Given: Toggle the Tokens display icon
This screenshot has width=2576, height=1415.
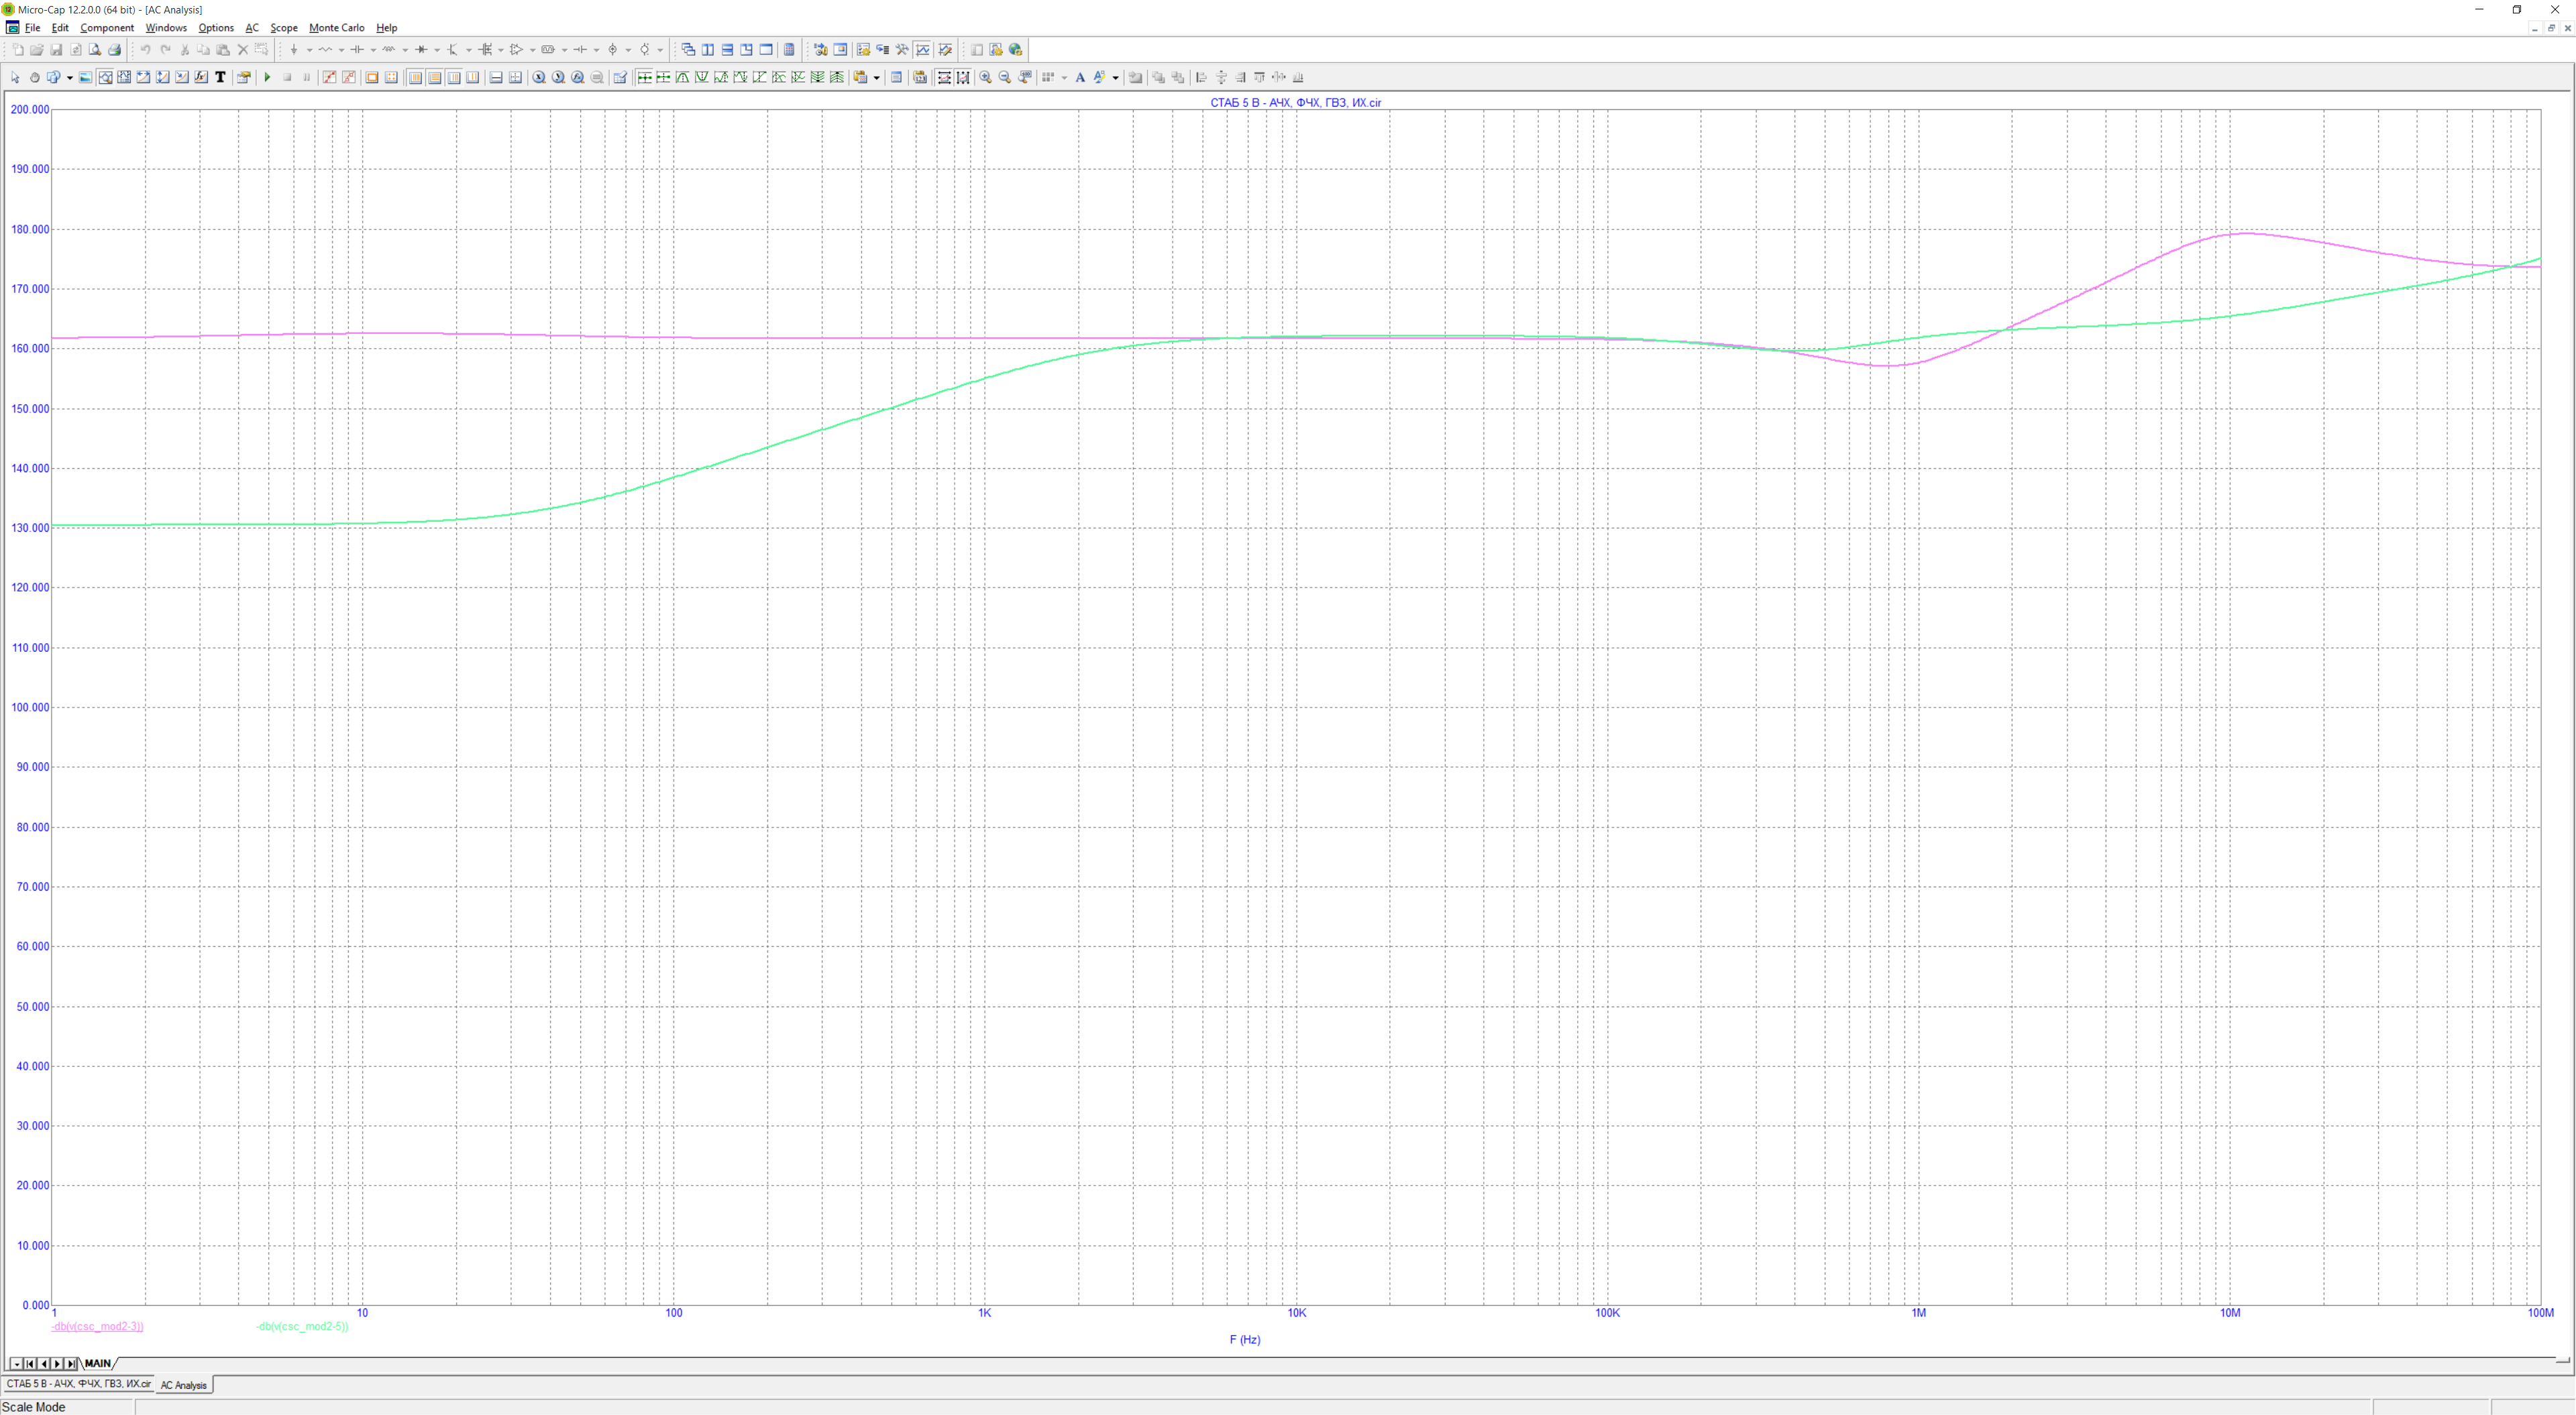Looking at the screenshot, I should 349,77.
